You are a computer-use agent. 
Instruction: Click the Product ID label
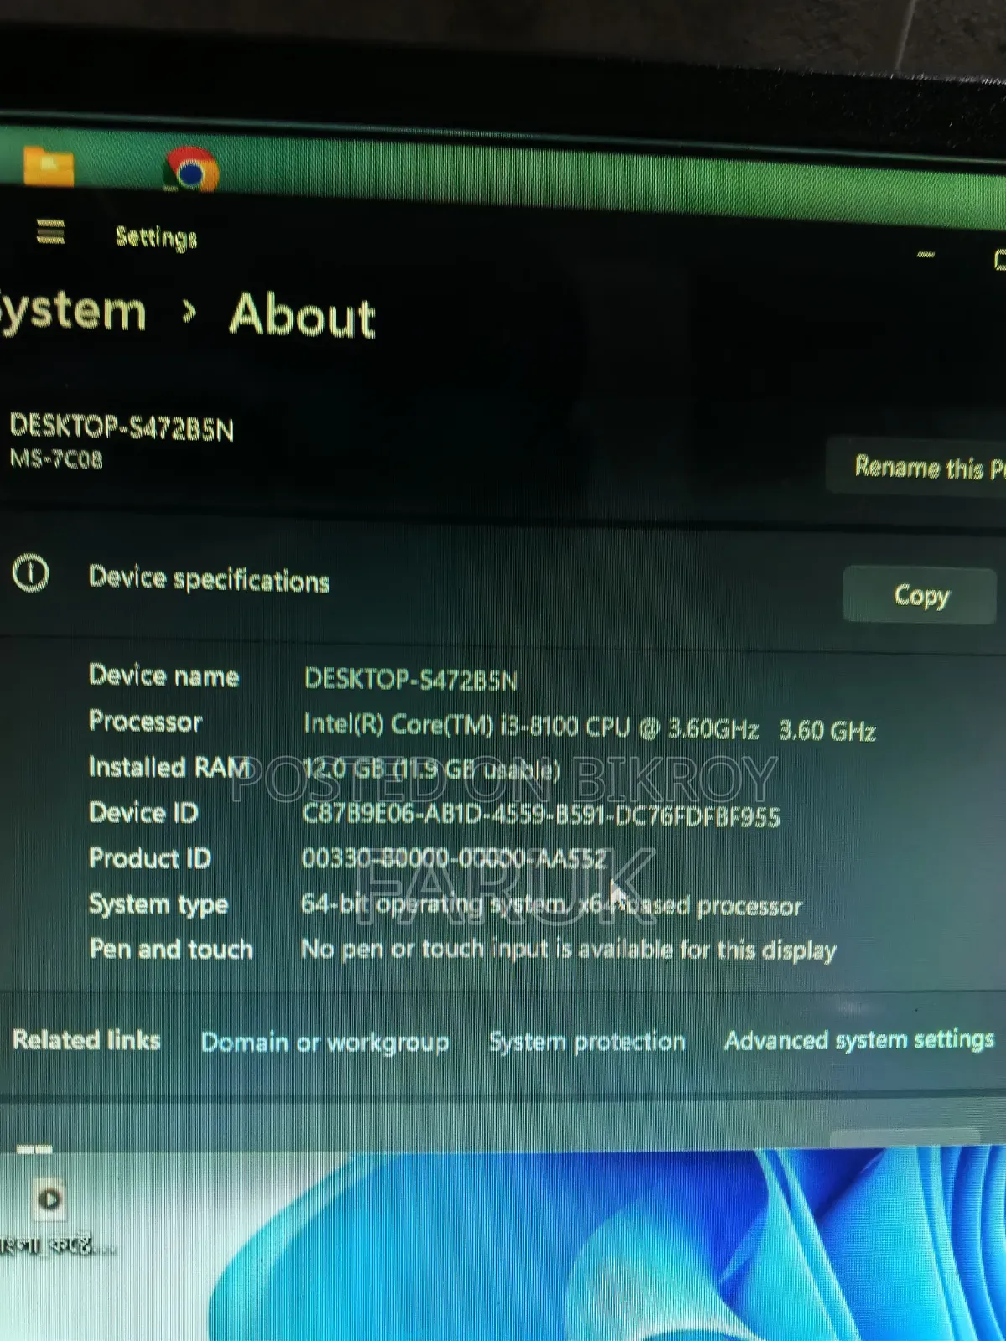pyautogui.click(x=150, y=858)
